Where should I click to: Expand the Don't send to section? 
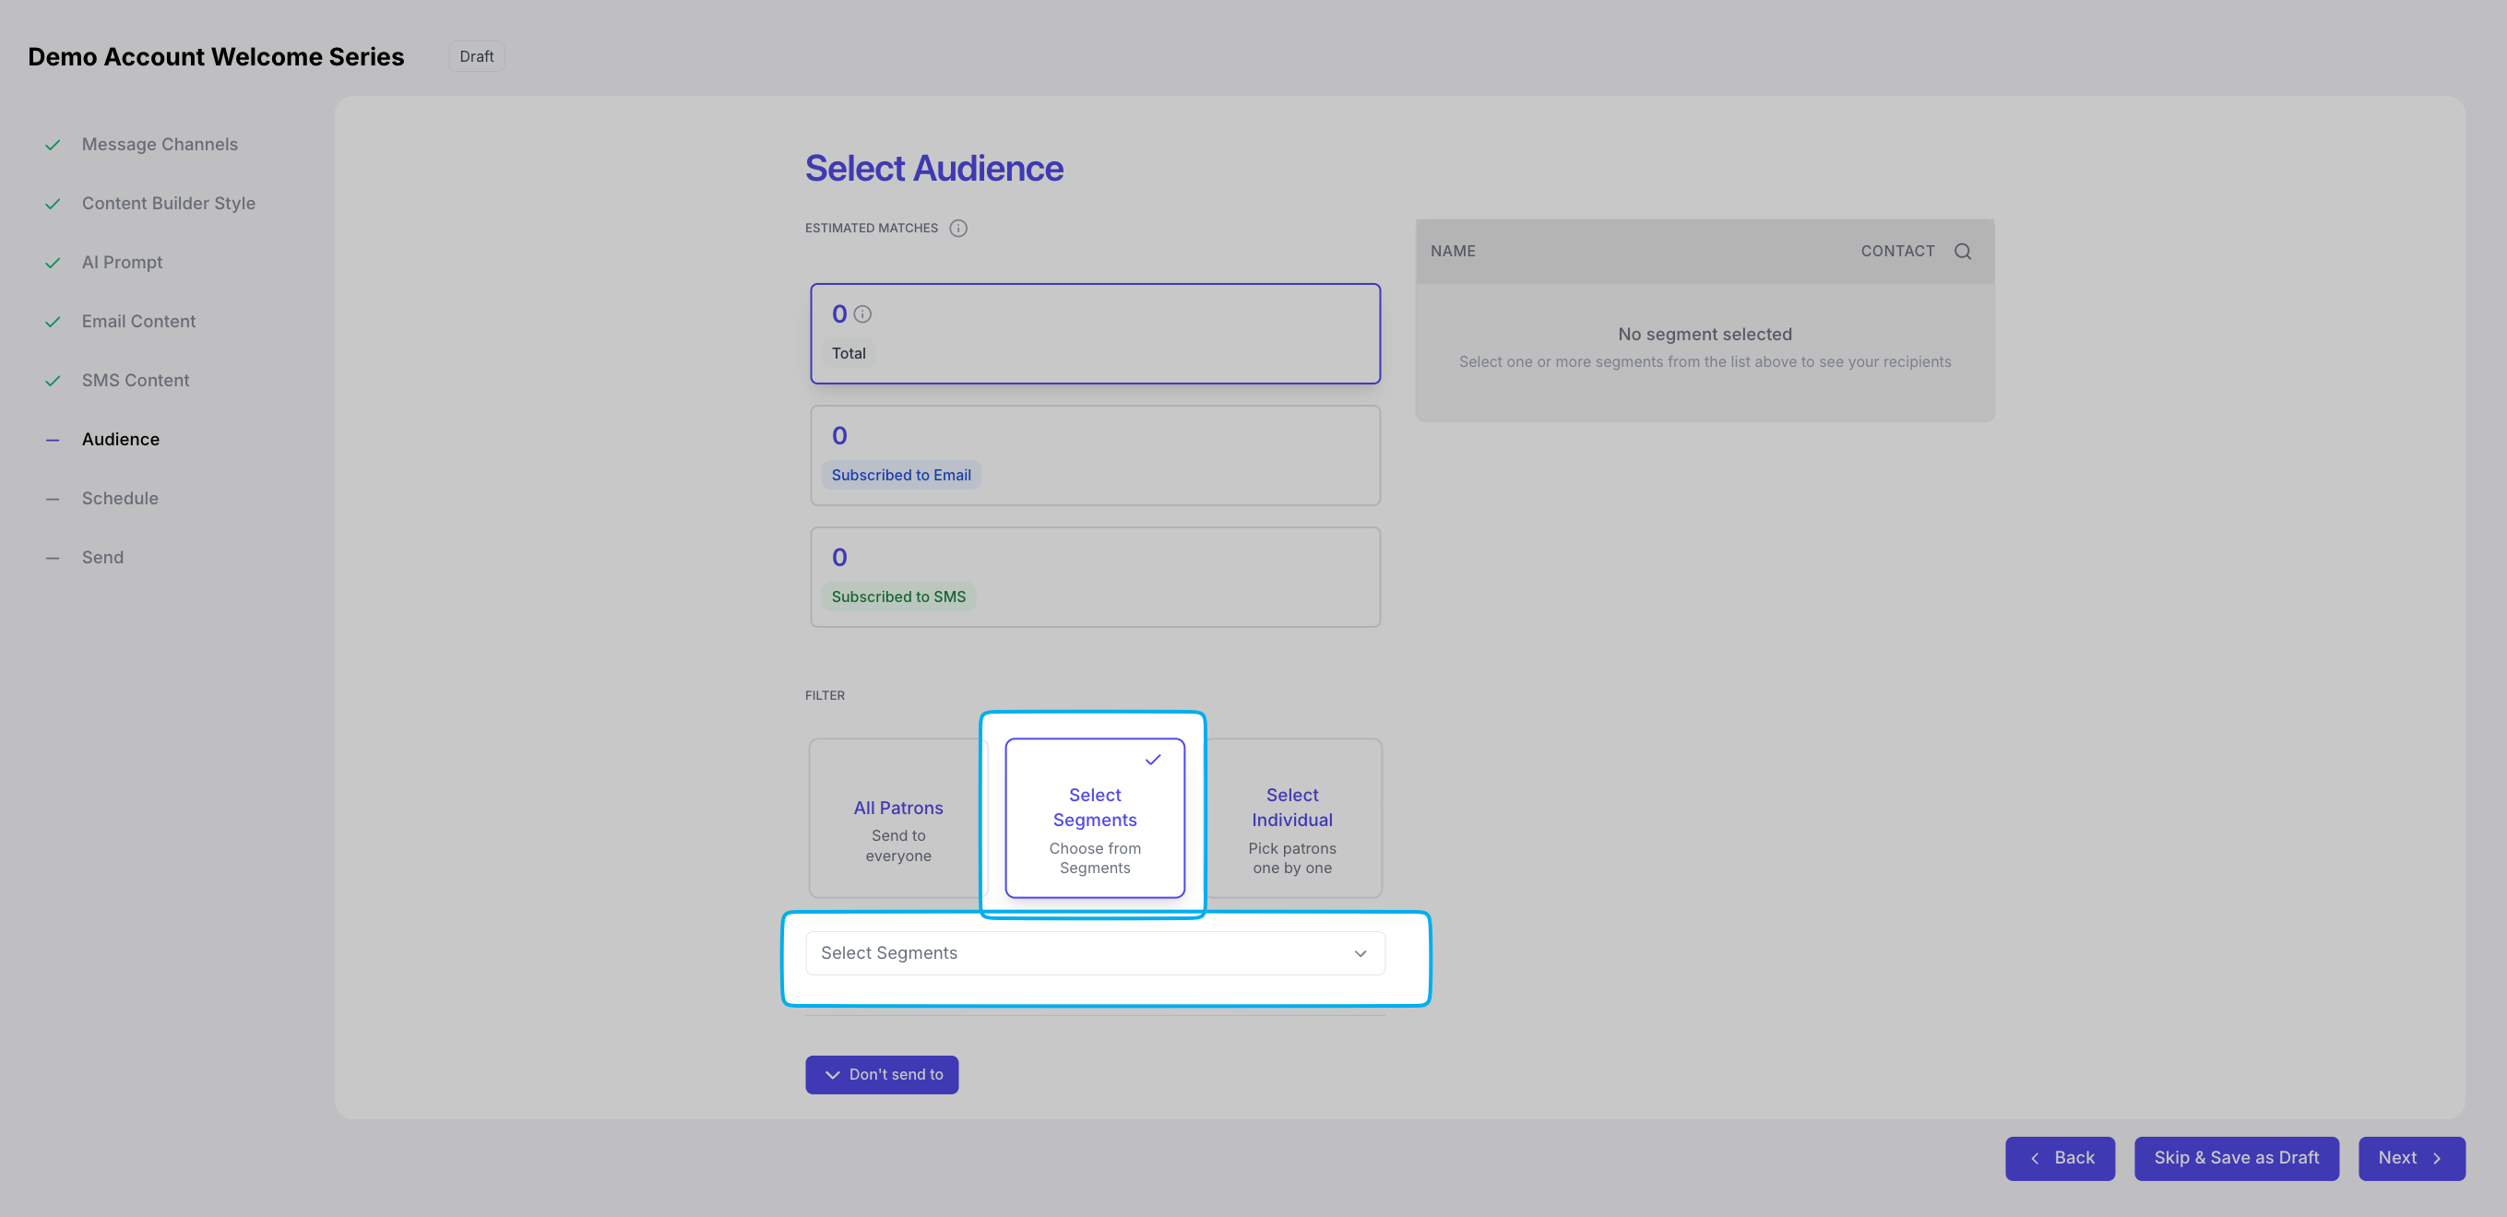pyautogui.click(x=882, y=1074)
